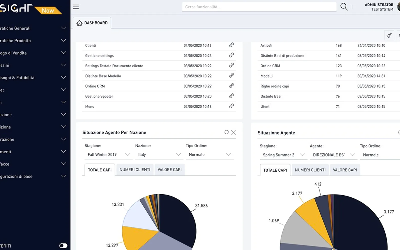
Task: Close Situazione Agente Per Nazione widget
Action: 233,132
